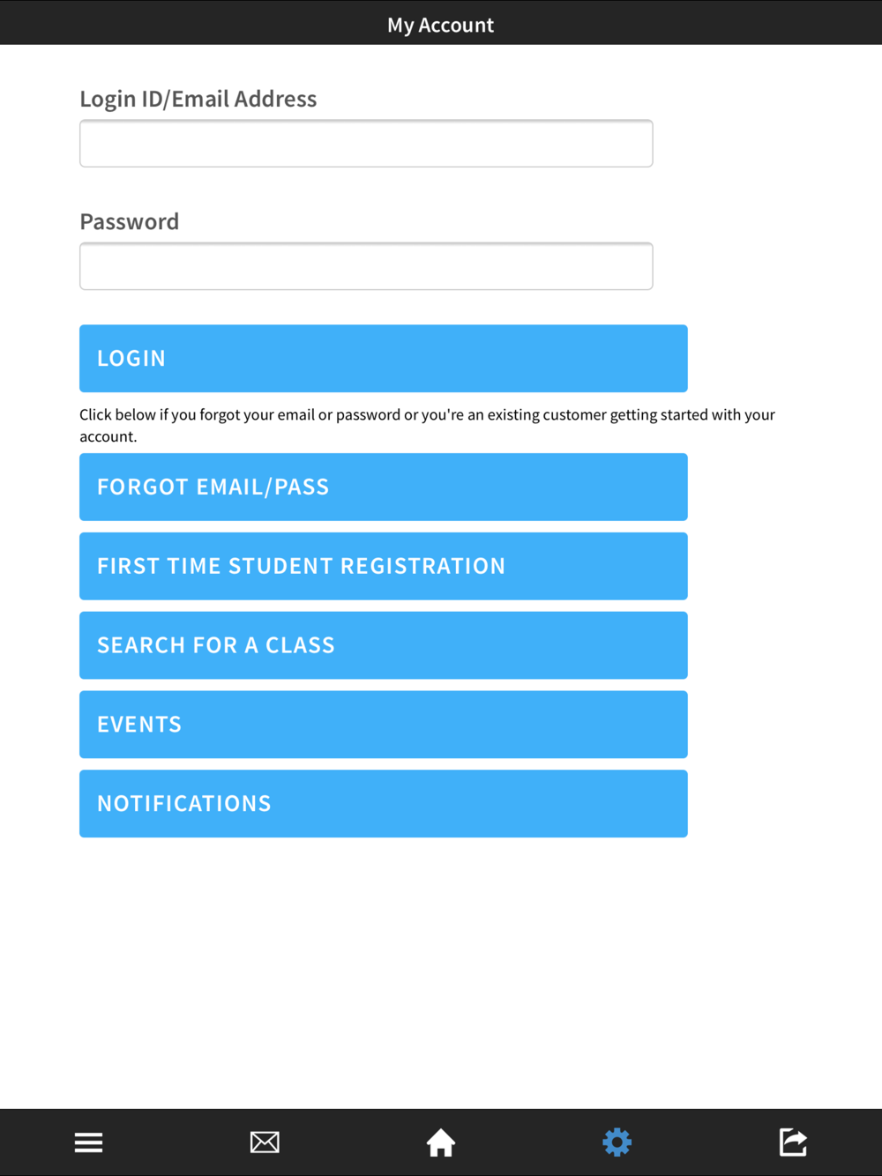
Task: Tap the share arrow icon
Action: pos(793,1143)
